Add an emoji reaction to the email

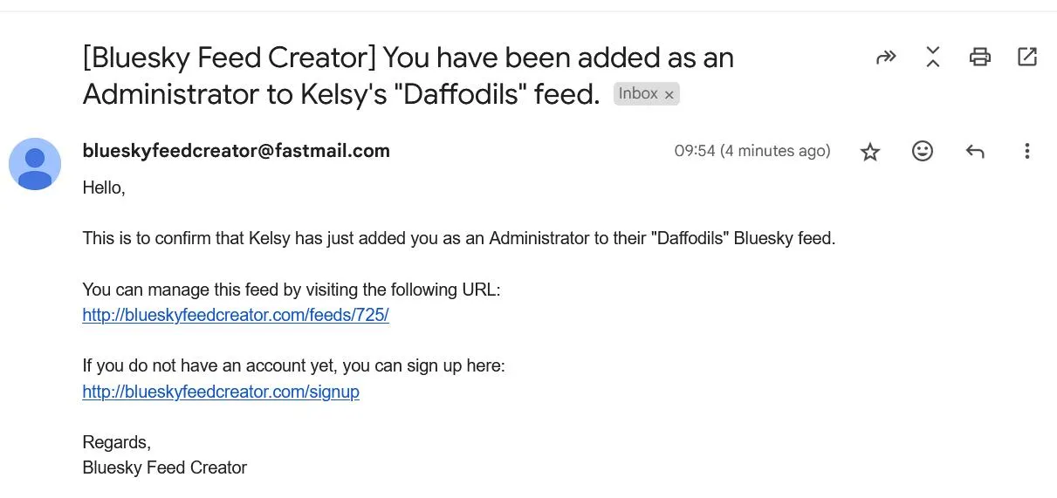923,152
